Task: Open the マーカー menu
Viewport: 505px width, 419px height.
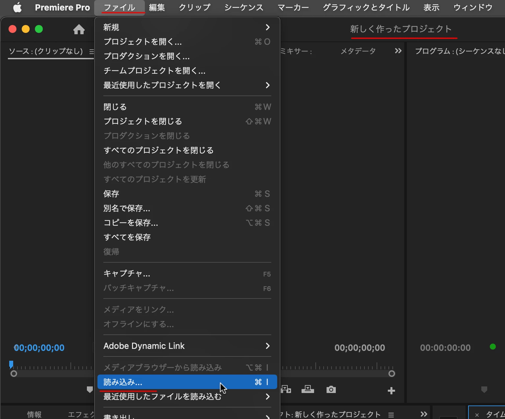Action: (x=293, y=7)
